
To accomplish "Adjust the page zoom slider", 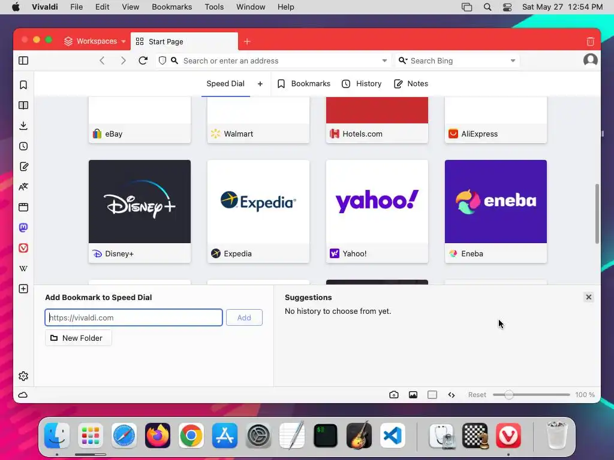I will point(531,395).
